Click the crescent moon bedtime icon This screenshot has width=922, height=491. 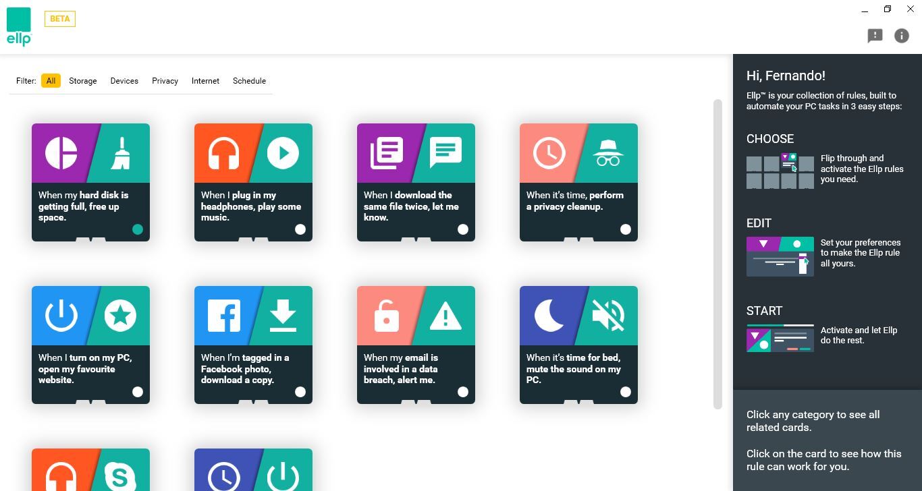click(x=549, y=315)
